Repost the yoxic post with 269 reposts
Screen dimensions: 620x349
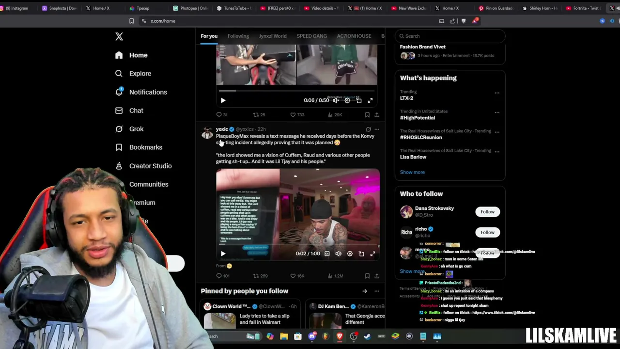260,276
